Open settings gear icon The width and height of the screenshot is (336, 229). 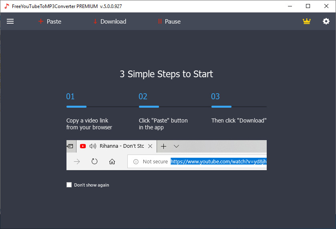click(x=326, y=21)
